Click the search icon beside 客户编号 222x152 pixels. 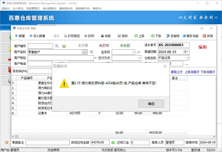tap(57, 46)
